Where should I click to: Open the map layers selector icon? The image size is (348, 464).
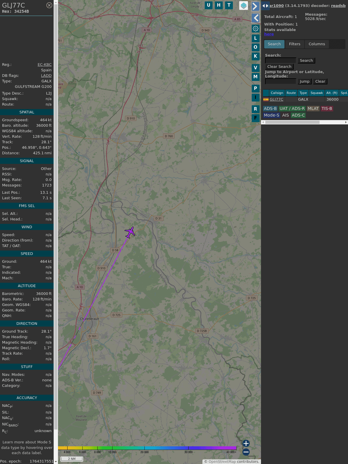pyautogui.click(x=244, y=6)
